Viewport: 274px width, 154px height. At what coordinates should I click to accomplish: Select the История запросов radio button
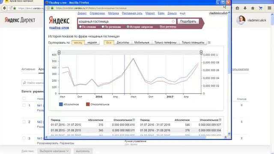(128, 27)
